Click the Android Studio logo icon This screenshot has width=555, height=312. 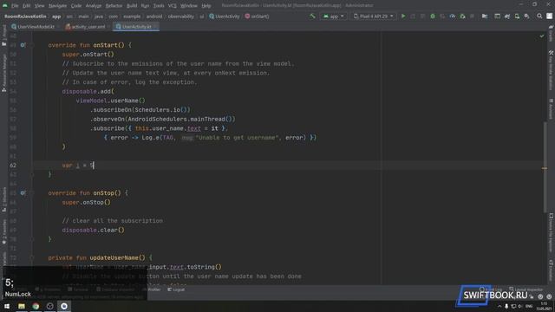[5, 6]
